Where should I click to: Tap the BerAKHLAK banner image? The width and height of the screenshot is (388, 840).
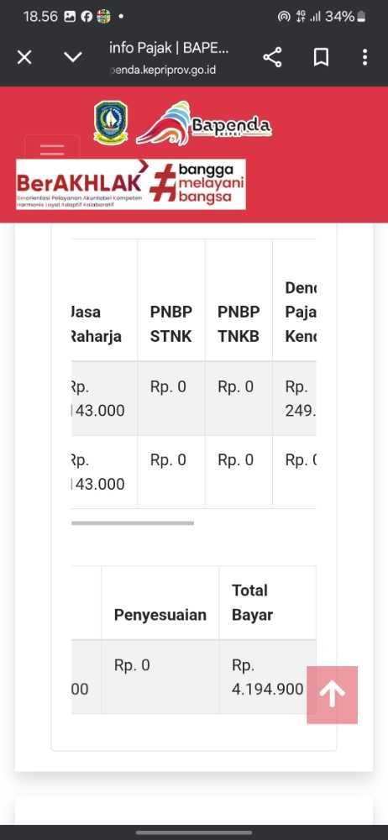[131, 184]
